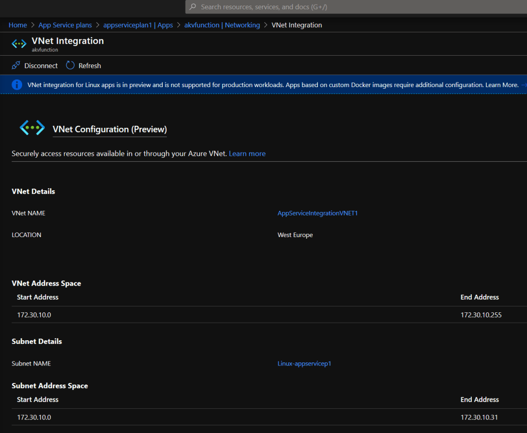The width and height of the screenshot is (527, 433).
Task: Open the AppServiceIntegrationVNET1 link
Action: click(x=317, y=213)
